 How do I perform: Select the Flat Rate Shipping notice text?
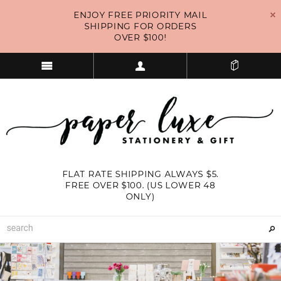(140, 185)
